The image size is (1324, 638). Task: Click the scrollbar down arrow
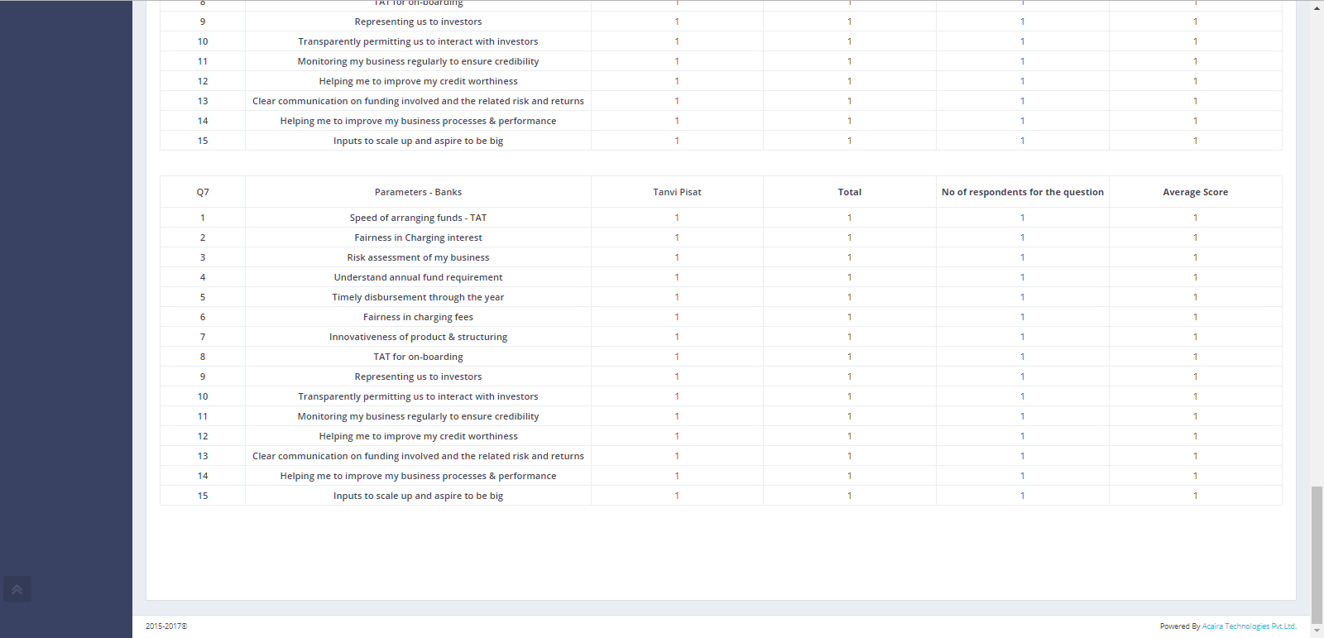tap(1317, 631)
